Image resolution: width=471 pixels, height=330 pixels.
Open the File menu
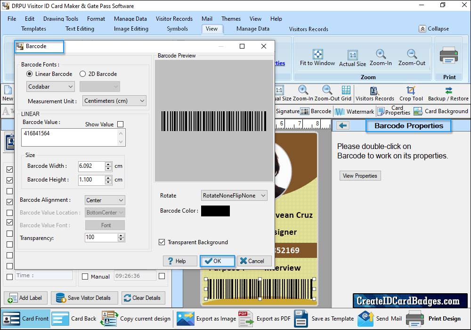click(12, 19)
